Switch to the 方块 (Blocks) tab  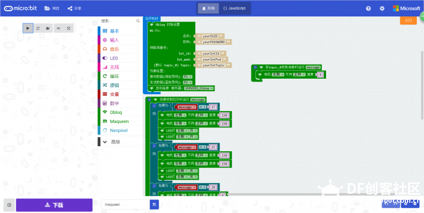[x=208, y=8]
